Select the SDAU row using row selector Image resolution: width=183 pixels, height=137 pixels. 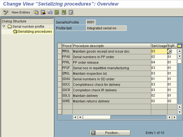[60, 79]
